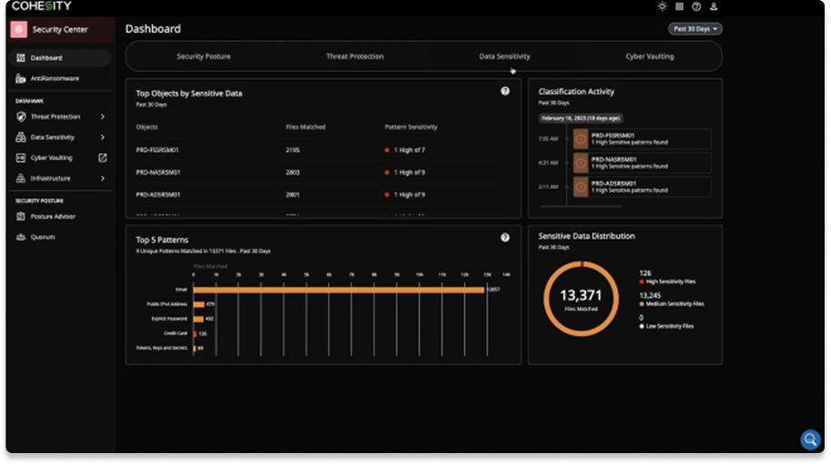The height and width of the screenshot is (464, 831).
Task: Click help icon on Top Objects card
Action: pyautogui.click(x=505, y=91)
